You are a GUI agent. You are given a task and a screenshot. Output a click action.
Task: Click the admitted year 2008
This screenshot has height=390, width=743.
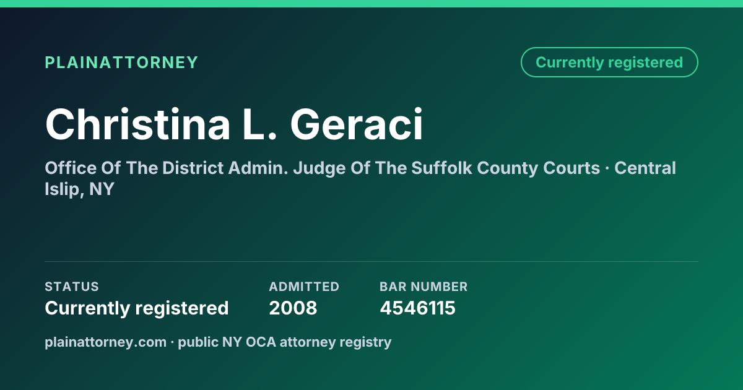(x=293, y=308)
